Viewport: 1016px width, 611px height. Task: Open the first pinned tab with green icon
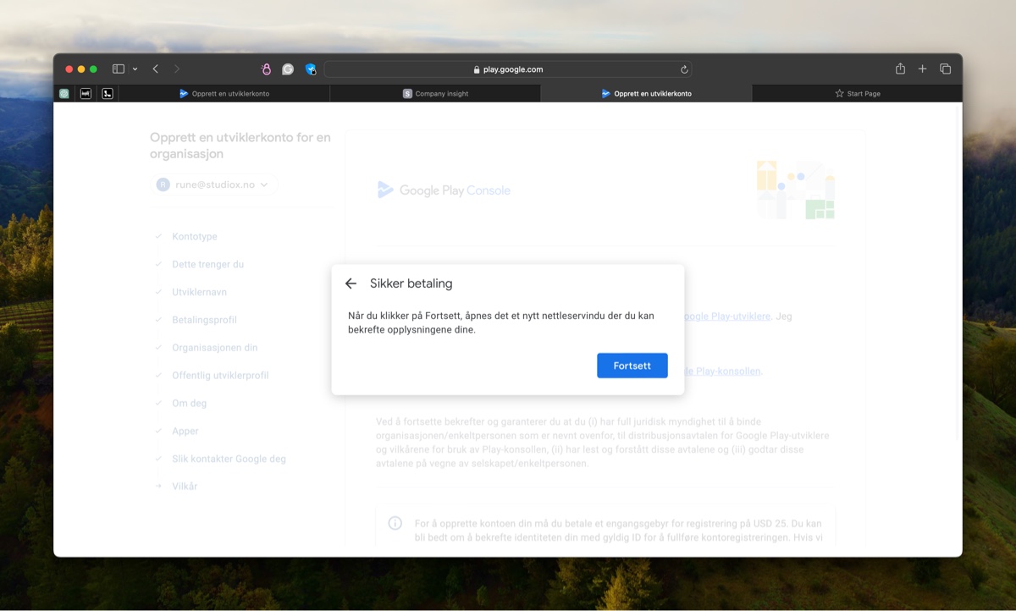point(64,94)
